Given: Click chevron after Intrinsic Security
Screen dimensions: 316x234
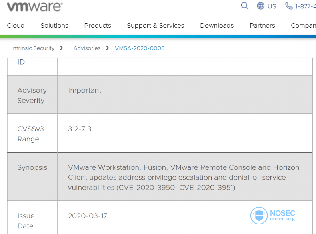Looking at the screenshot, I should point(62,48).
